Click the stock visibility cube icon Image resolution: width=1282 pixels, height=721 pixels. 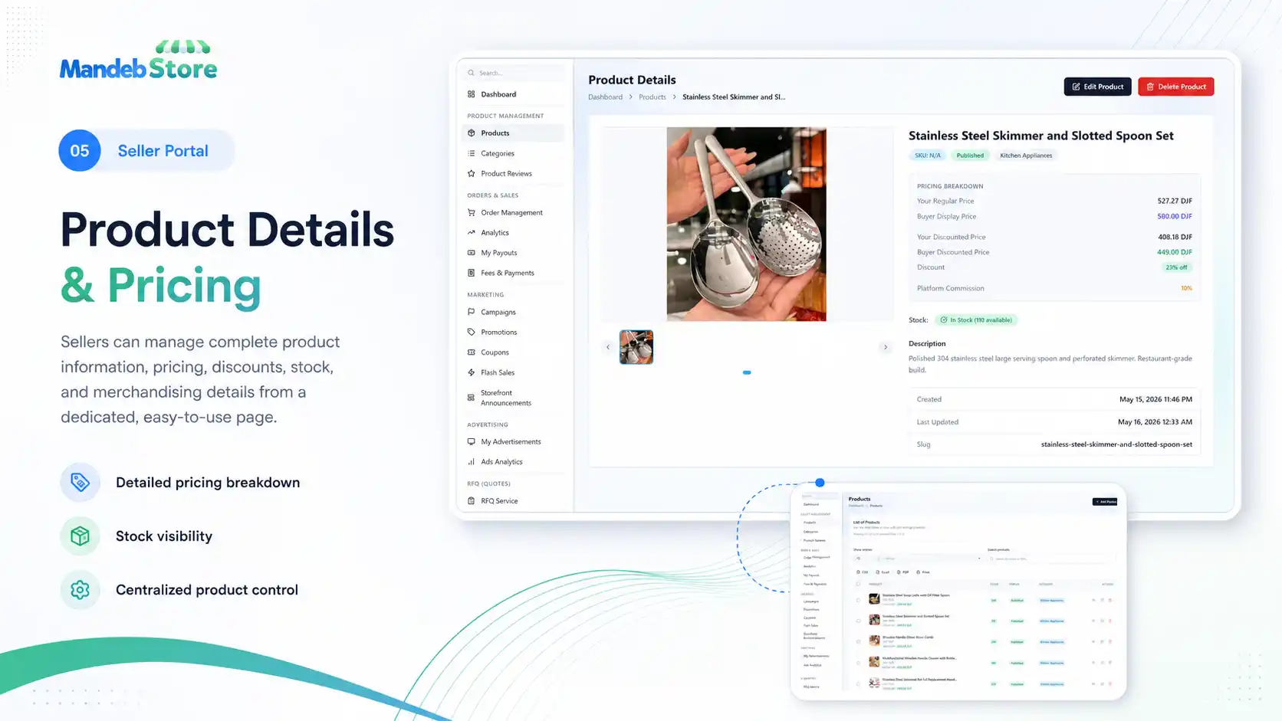click(x=80, y=536)
